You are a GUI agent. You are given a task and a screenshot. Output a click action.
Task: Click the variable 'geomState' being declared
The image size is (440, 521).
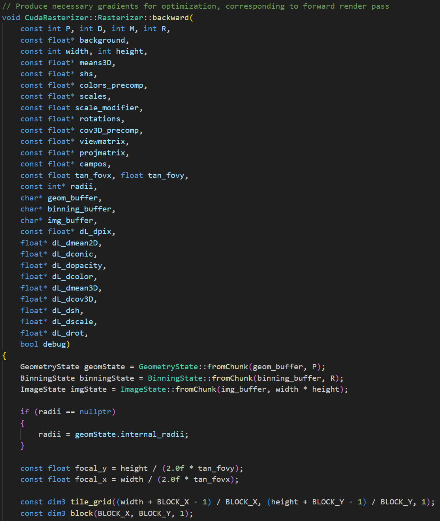tap(105, 367)
